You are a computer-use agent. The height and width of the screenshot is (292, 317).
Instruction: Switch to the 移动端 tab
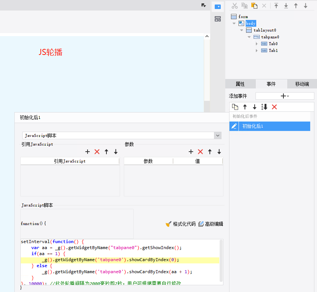[x=302, y=84]
